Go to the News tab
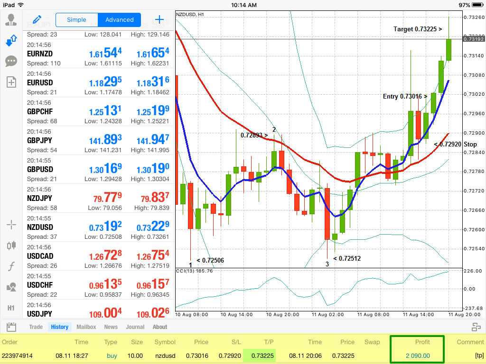The height and width of the screenshot is (364, 486). [111, 327]
